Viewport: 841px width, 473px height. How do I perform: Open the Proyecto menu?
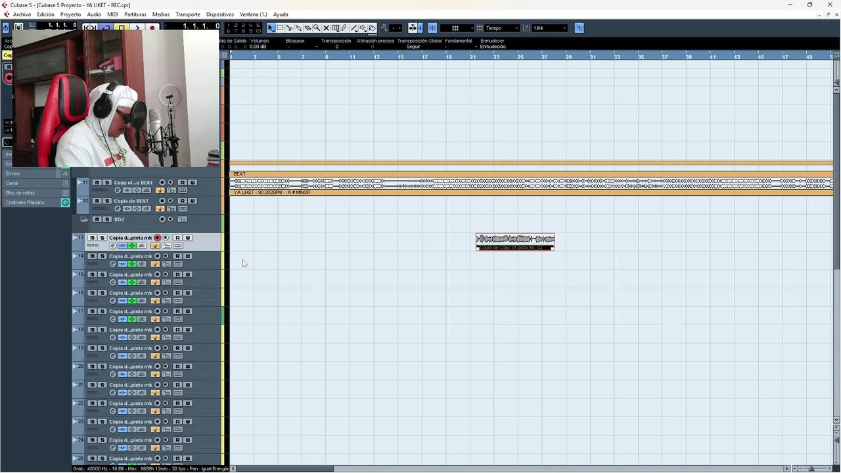click(x=70, y=14)
